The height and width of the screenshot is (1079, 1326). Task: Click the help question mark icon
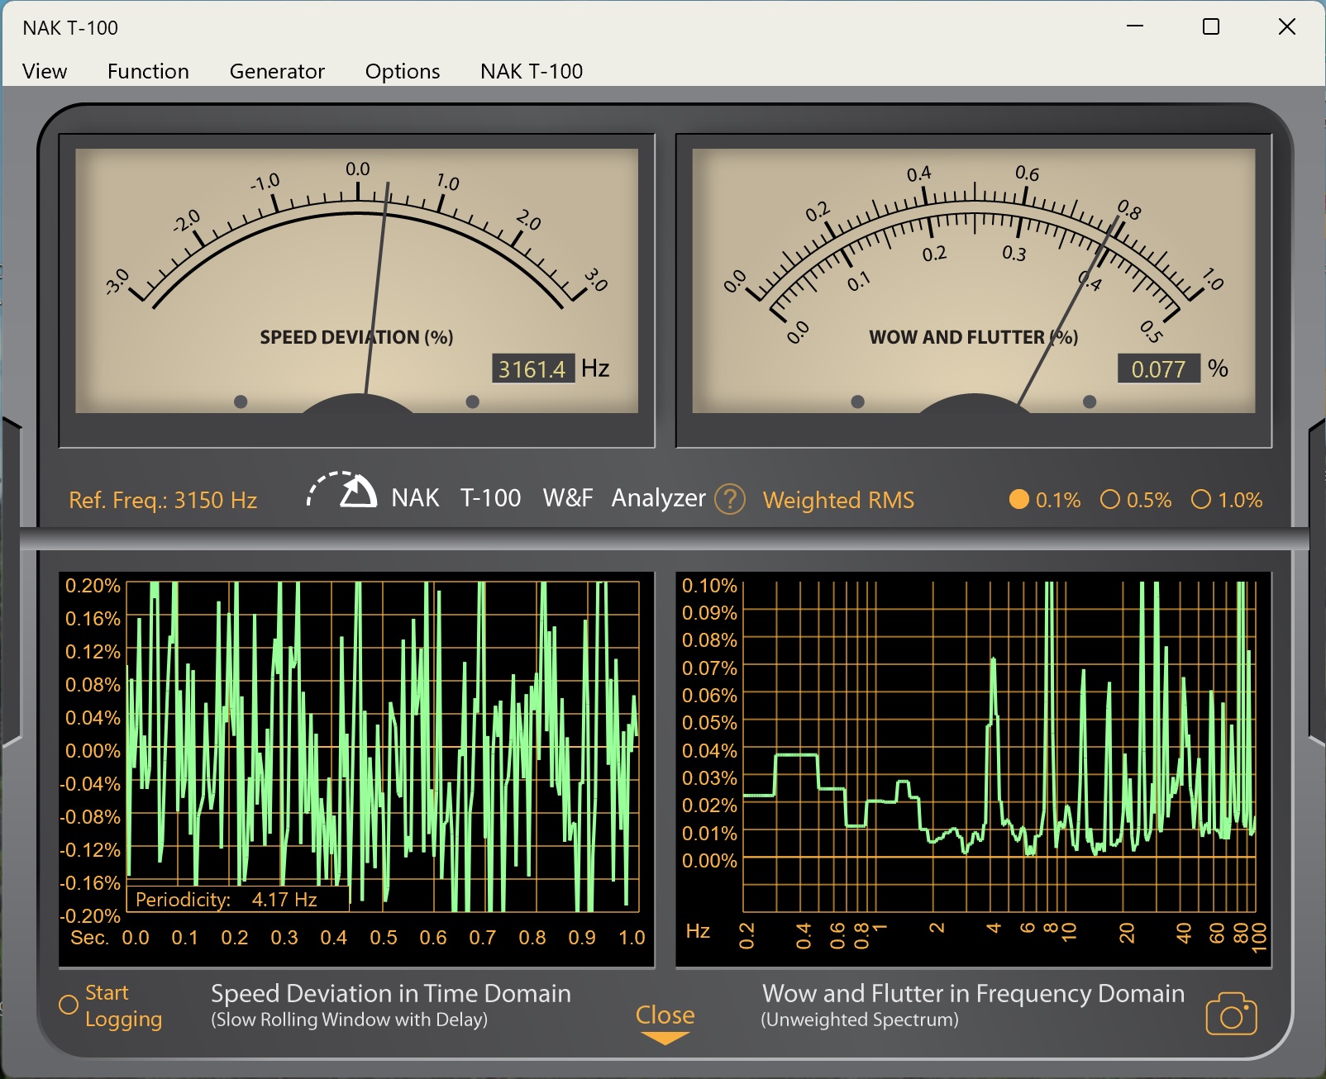[x=730, y=499]
